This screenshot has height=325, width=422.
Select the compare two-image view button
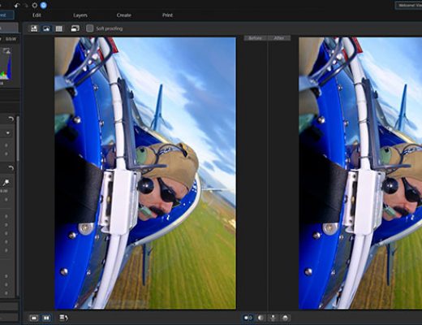coord(46,318)
